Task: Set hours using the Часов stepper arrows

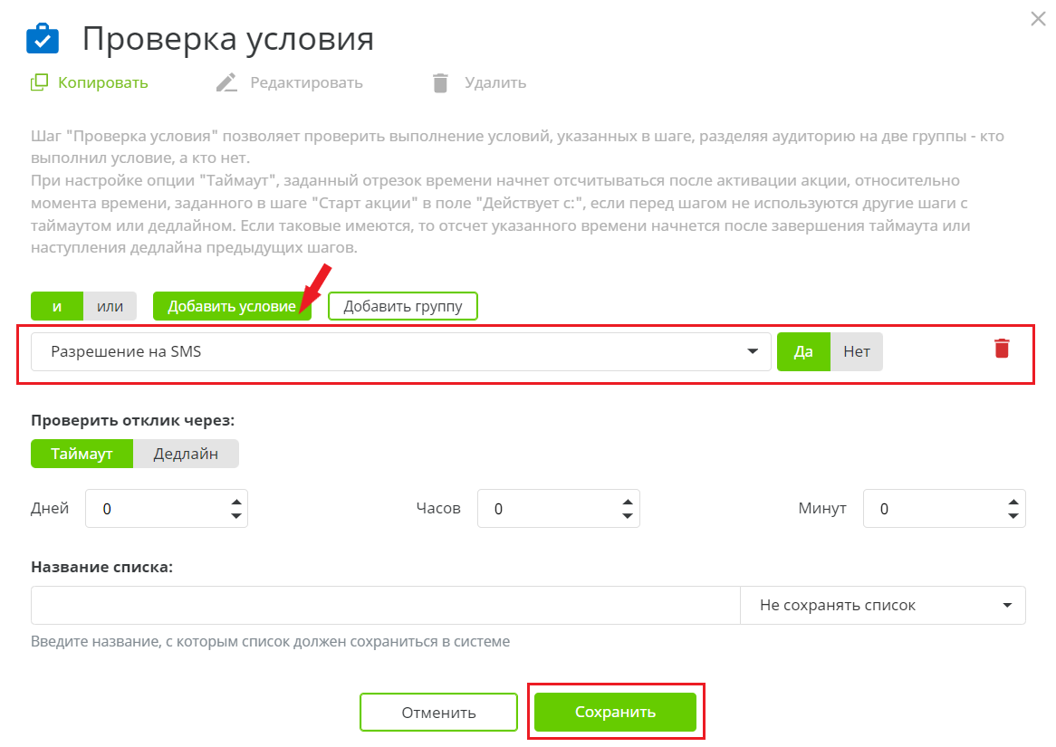Action: pos(626,508)
